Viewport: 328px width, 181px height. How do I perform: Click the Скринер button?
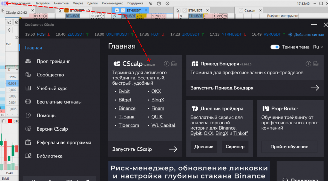point(235,147)
